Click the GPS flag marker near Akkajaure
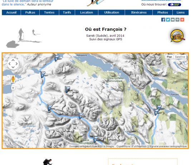 [57, 57]
